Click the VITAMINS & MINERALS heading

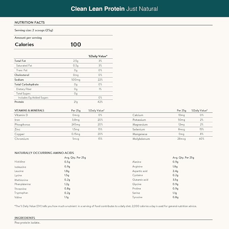29,110
